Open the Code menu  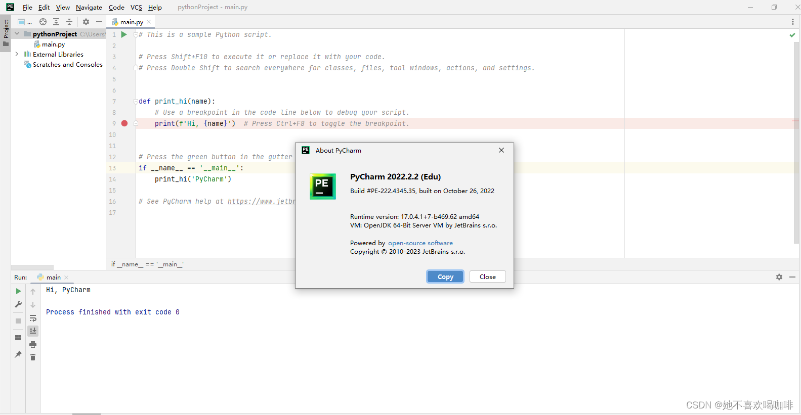116,8
